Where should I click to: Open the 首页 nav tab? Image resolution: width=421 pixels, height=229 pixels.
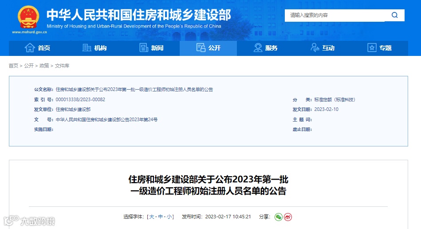tap(37, 48)
